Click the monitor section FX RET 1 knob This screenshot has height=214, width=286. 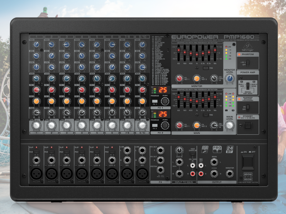point(179,78)
